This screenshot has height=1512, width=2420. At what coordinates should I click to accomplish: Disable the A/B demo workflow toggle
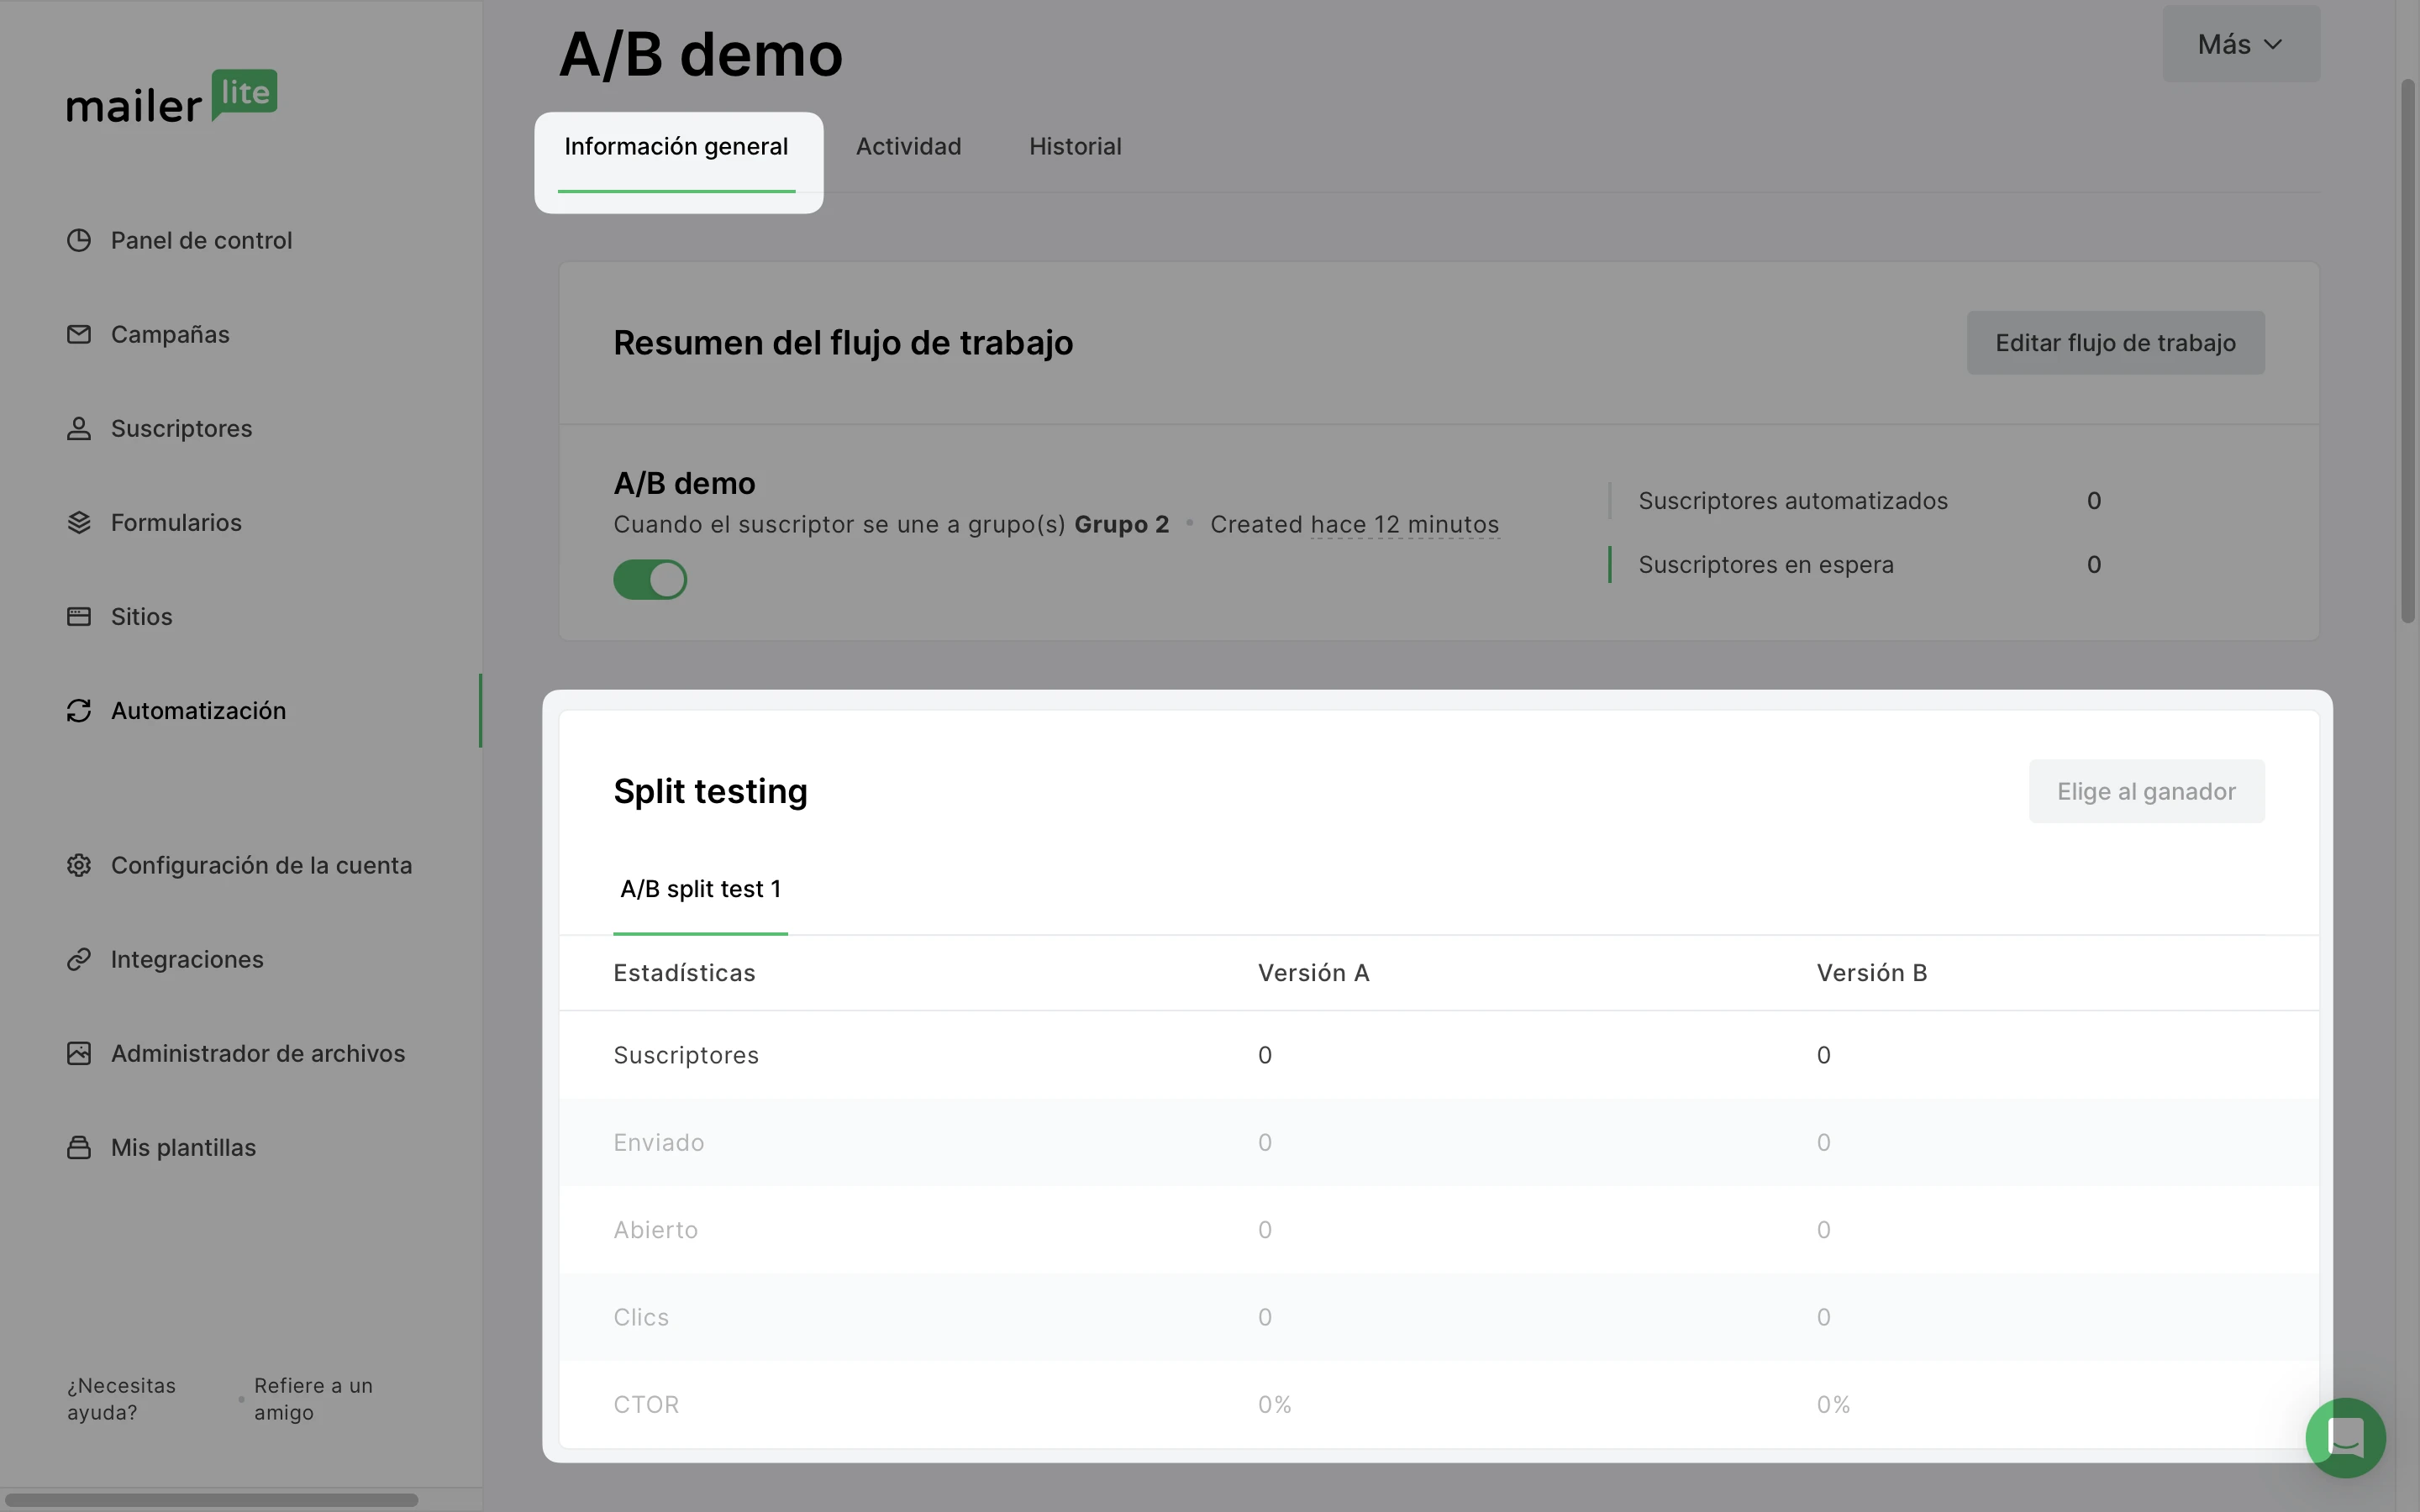pyautogui.click(x=650, y=579)
